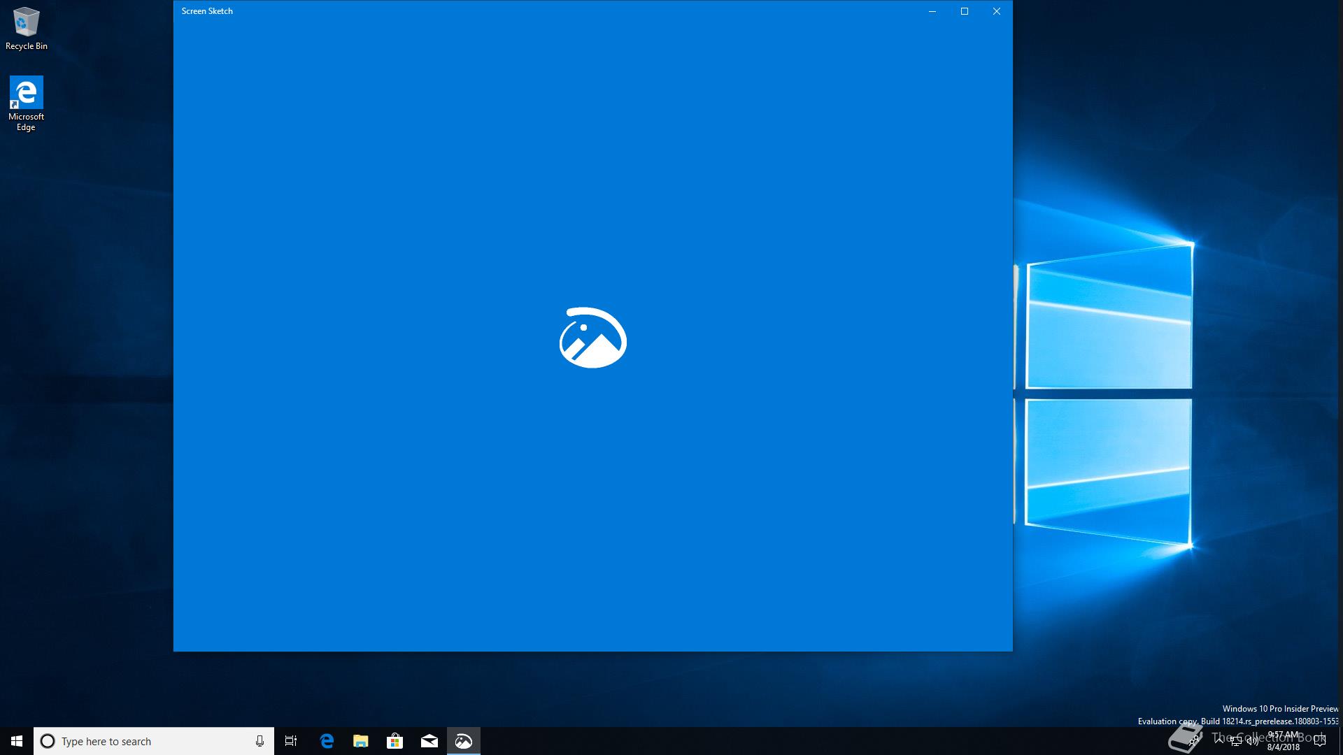Click the Cortana circle icon

click(48, 741)
